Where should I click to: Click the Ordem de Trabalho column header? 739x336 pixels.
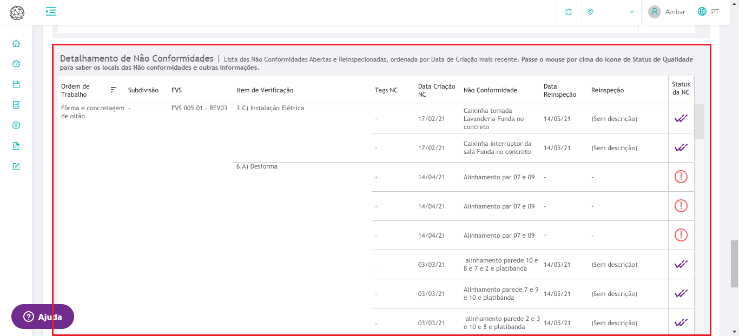pos(75,90)
